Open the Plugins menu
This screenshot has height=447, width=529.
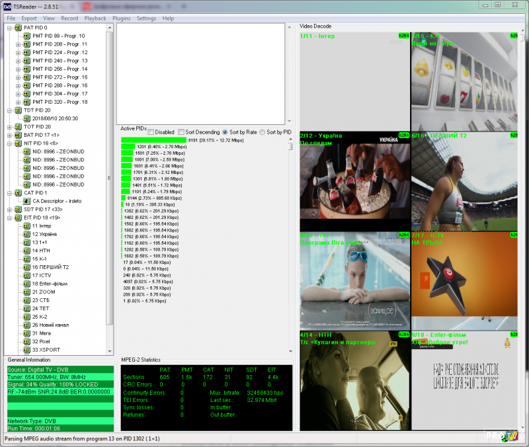pyautogui.click(x=122, y=19)
